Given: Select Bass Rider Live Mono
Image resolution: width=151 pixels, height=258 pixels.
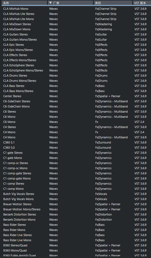Looking at the screenshot, I should [76, 240].
